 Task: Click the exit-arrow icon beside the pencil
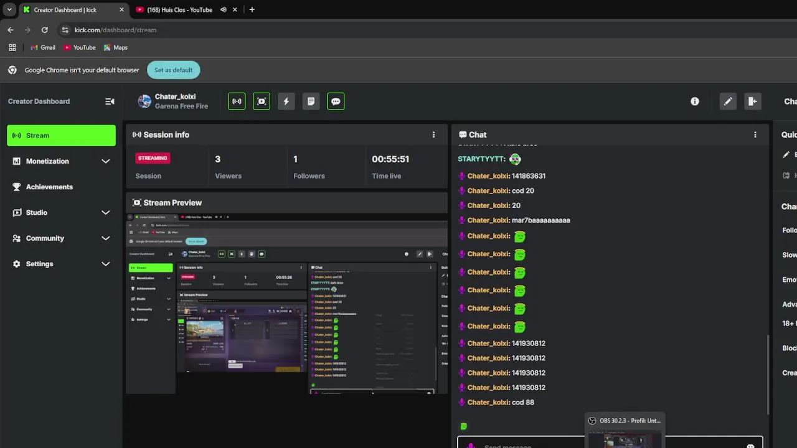[x=753, y=101]
